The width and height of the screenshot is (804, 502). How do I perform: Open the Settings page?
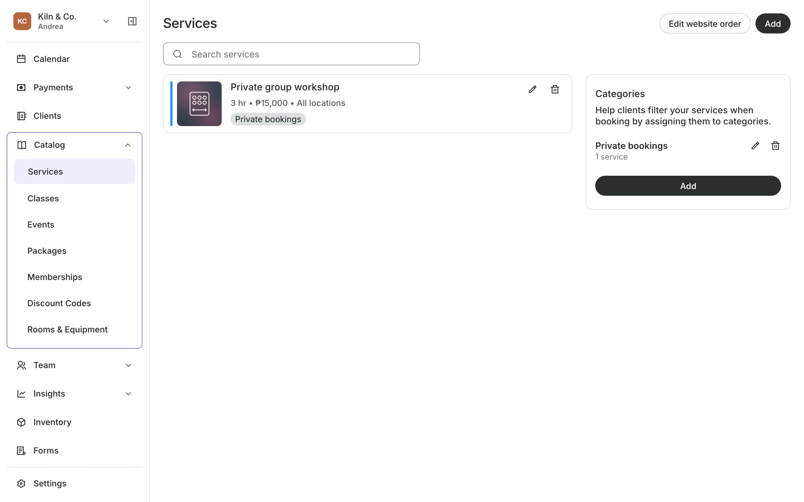click(x=75, y=483)
